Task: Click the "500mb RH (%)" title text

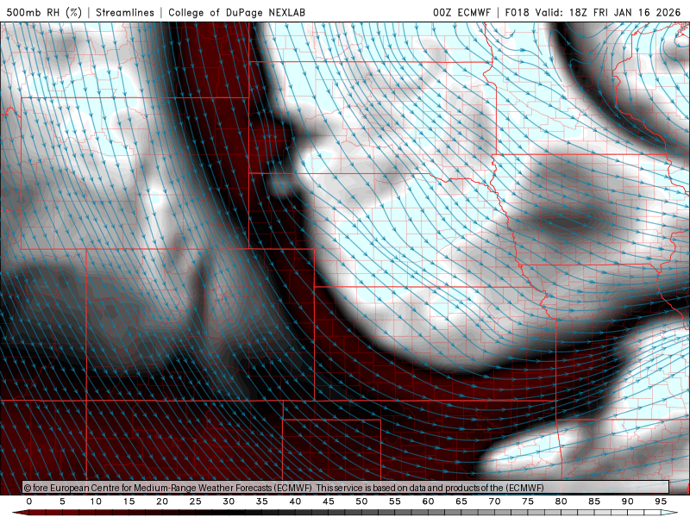Action: coord(45,12)
